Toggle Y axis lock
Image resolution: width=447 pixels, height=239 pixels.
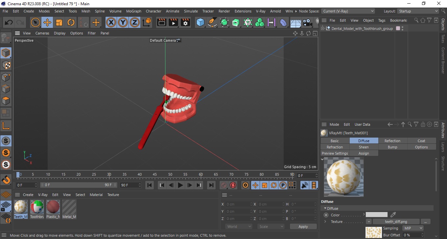coord(123,23)
